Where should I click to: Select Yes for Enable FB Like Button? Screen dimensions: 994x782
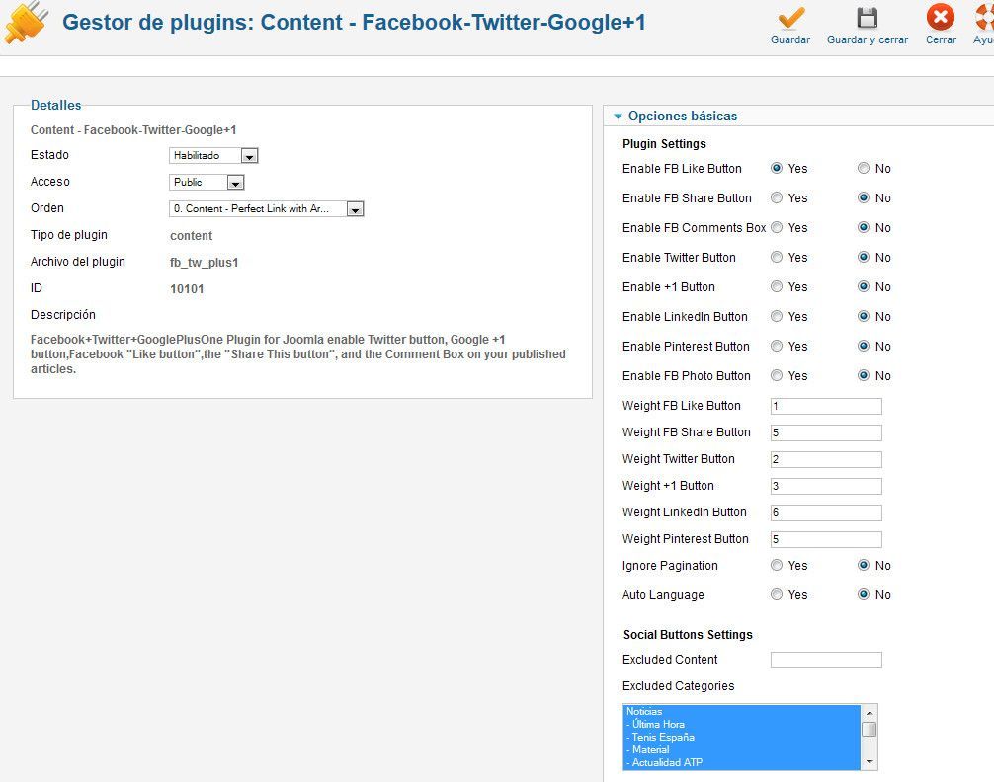tap(777, 168)
